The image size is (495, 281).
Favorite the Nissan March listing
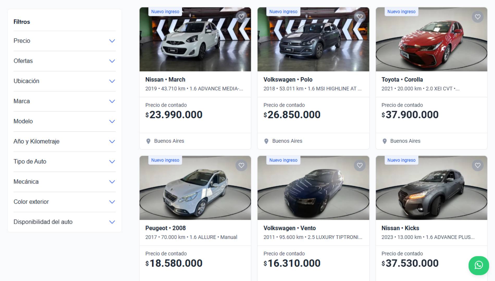click(x=242, y=17)
